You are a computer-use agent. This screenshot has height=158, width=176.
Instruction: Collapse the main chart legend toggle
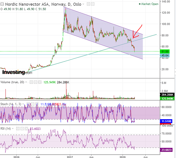tap(2, 4)
